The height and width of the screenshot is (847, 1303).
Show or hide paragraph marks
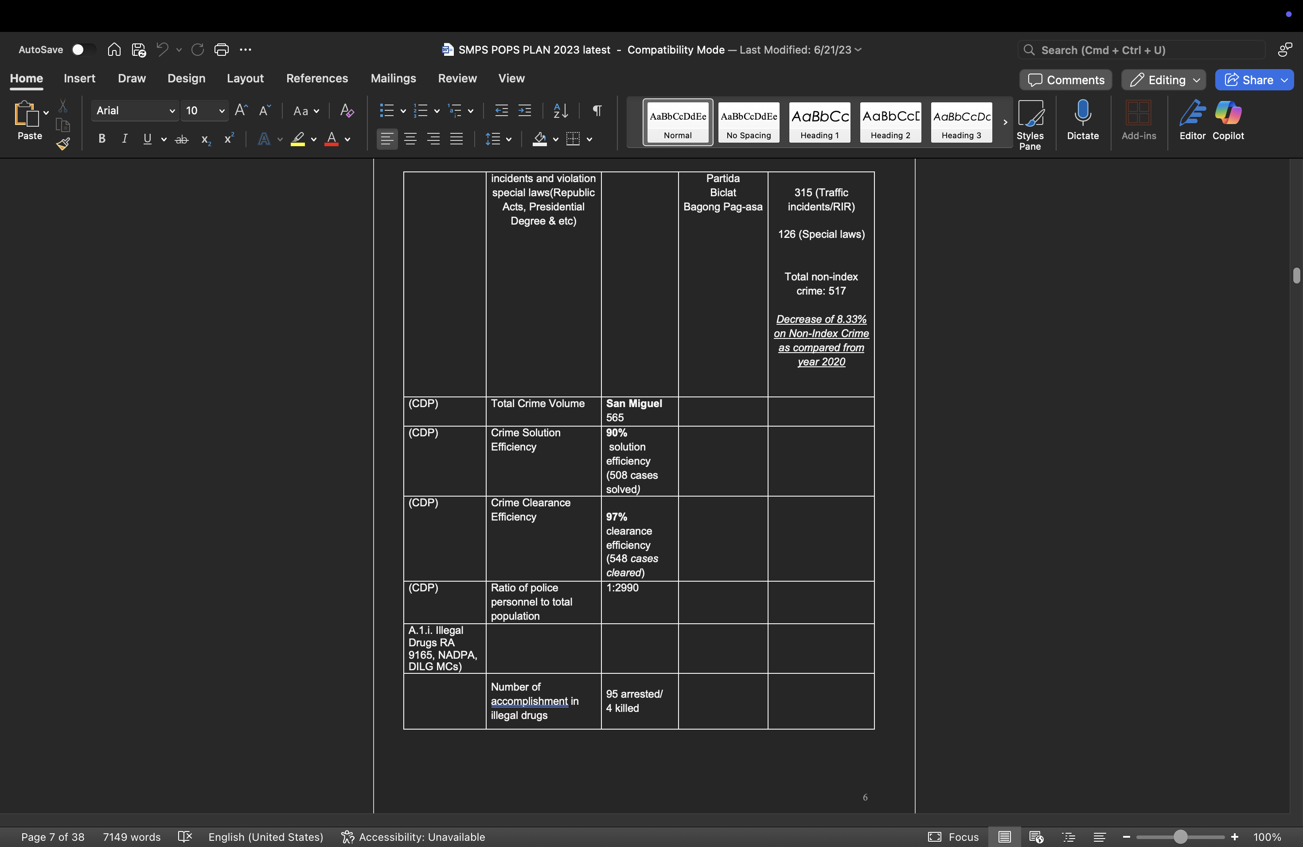click(597, 110)
